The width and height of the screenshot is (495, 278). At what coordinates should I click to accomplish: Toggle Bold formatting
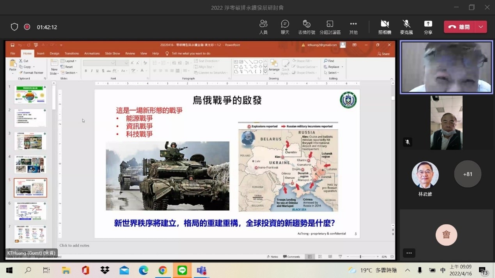(86, 71)
